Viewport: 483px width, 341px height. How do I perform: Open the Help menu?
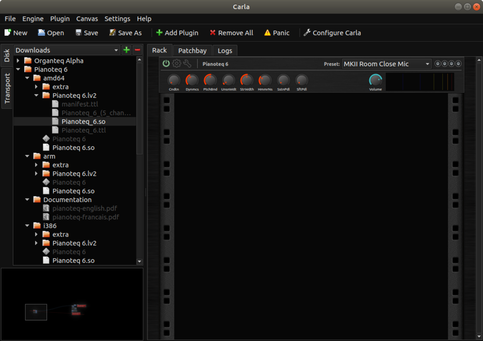(x=144, y=19)
